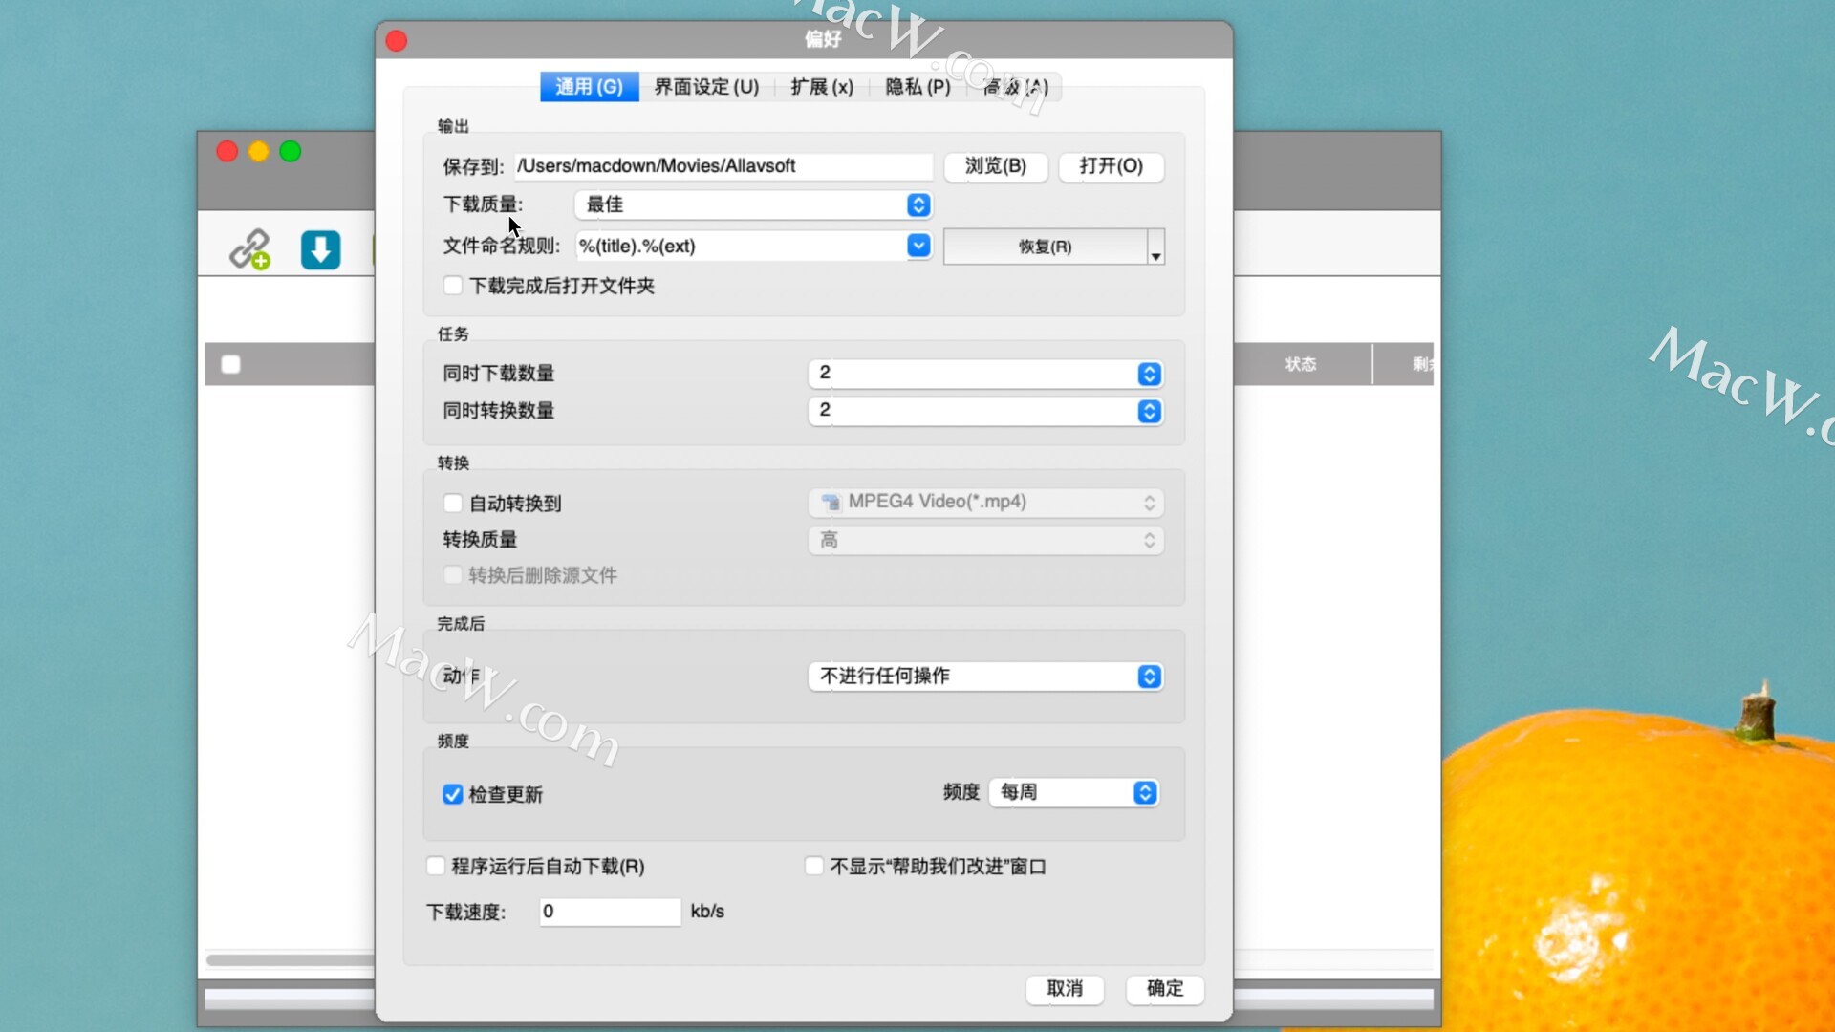Toggle 转换后删除源文件 checkbox
The height and width of the screenshot is (1032, 1835).
point(453,575)
